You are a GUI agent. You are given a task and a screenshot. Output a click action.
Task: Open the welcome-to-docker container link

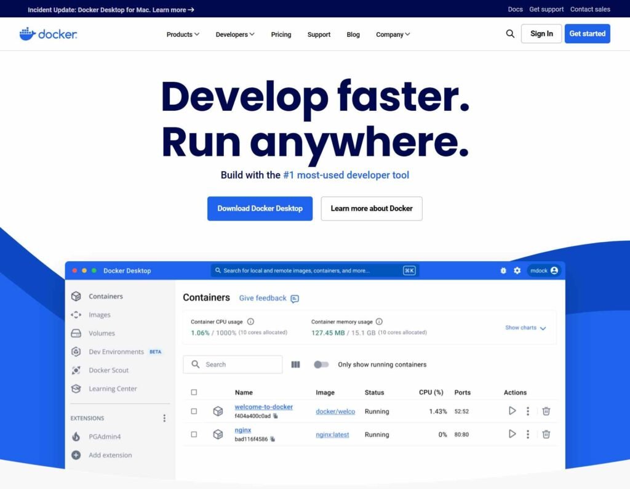coord(264,407)
